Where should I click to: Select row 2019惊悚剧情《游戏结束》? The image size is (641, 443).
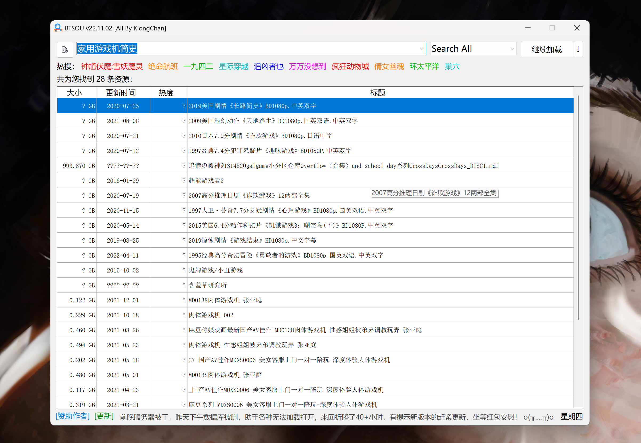click(x=315, y=240)
